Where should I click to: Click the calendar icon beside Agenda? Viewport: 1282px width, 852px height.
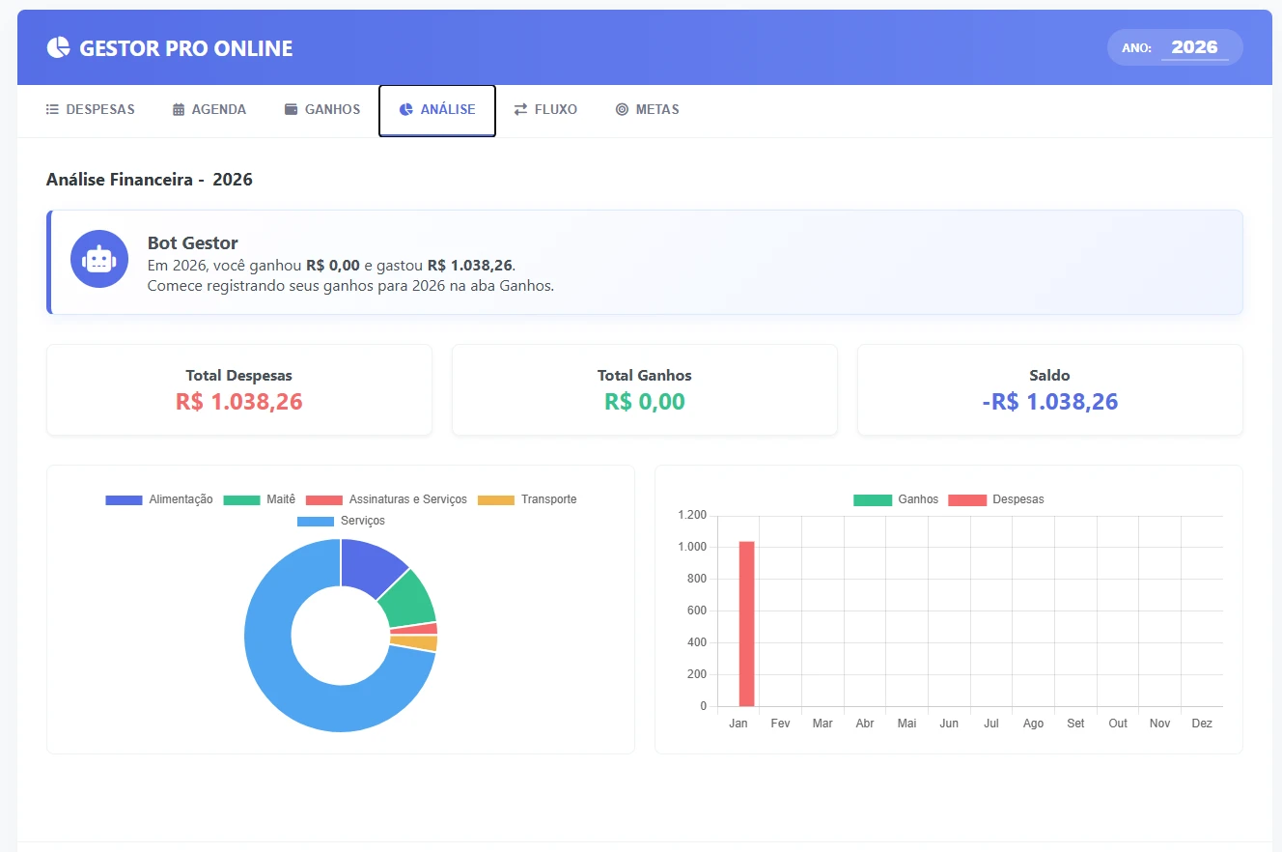tap(179, 110)
